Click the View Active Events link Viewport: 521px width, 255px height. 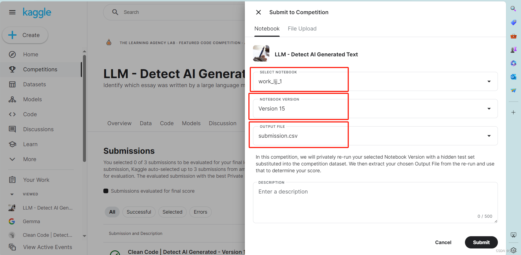pyautogui.click(x=48, y=247)
